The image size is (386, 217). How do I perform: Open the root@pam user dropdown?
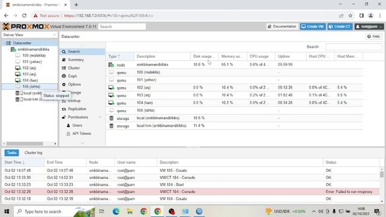click(x=369, y=27)
